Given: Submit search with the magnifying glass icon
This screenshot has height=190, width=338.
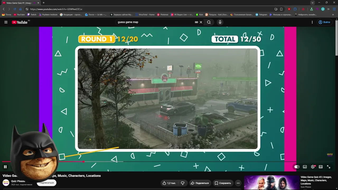Looking at the screenshot, I should [209, 22].
